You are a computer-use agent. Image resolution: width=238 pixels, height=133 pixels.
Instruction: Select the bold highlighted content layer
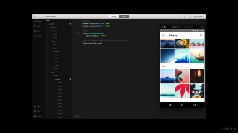pos(58,79)
